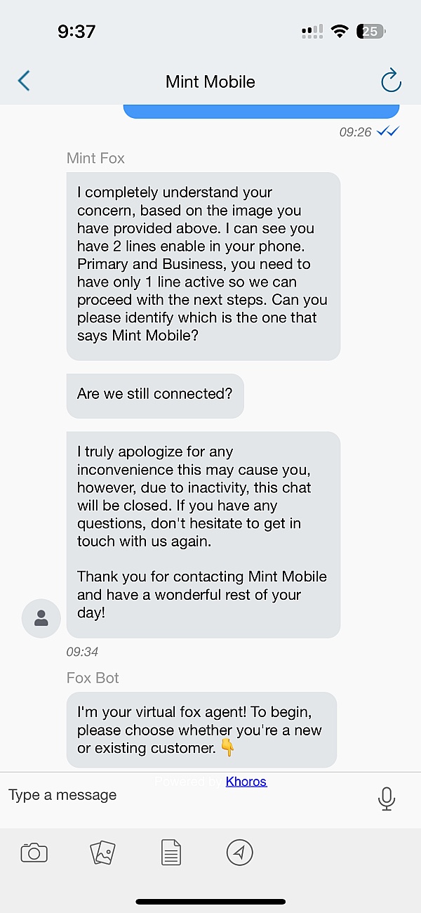Activate voice dictation with the microphone icon
Viewport: 421px width, 913px height.
click(387, 797)
